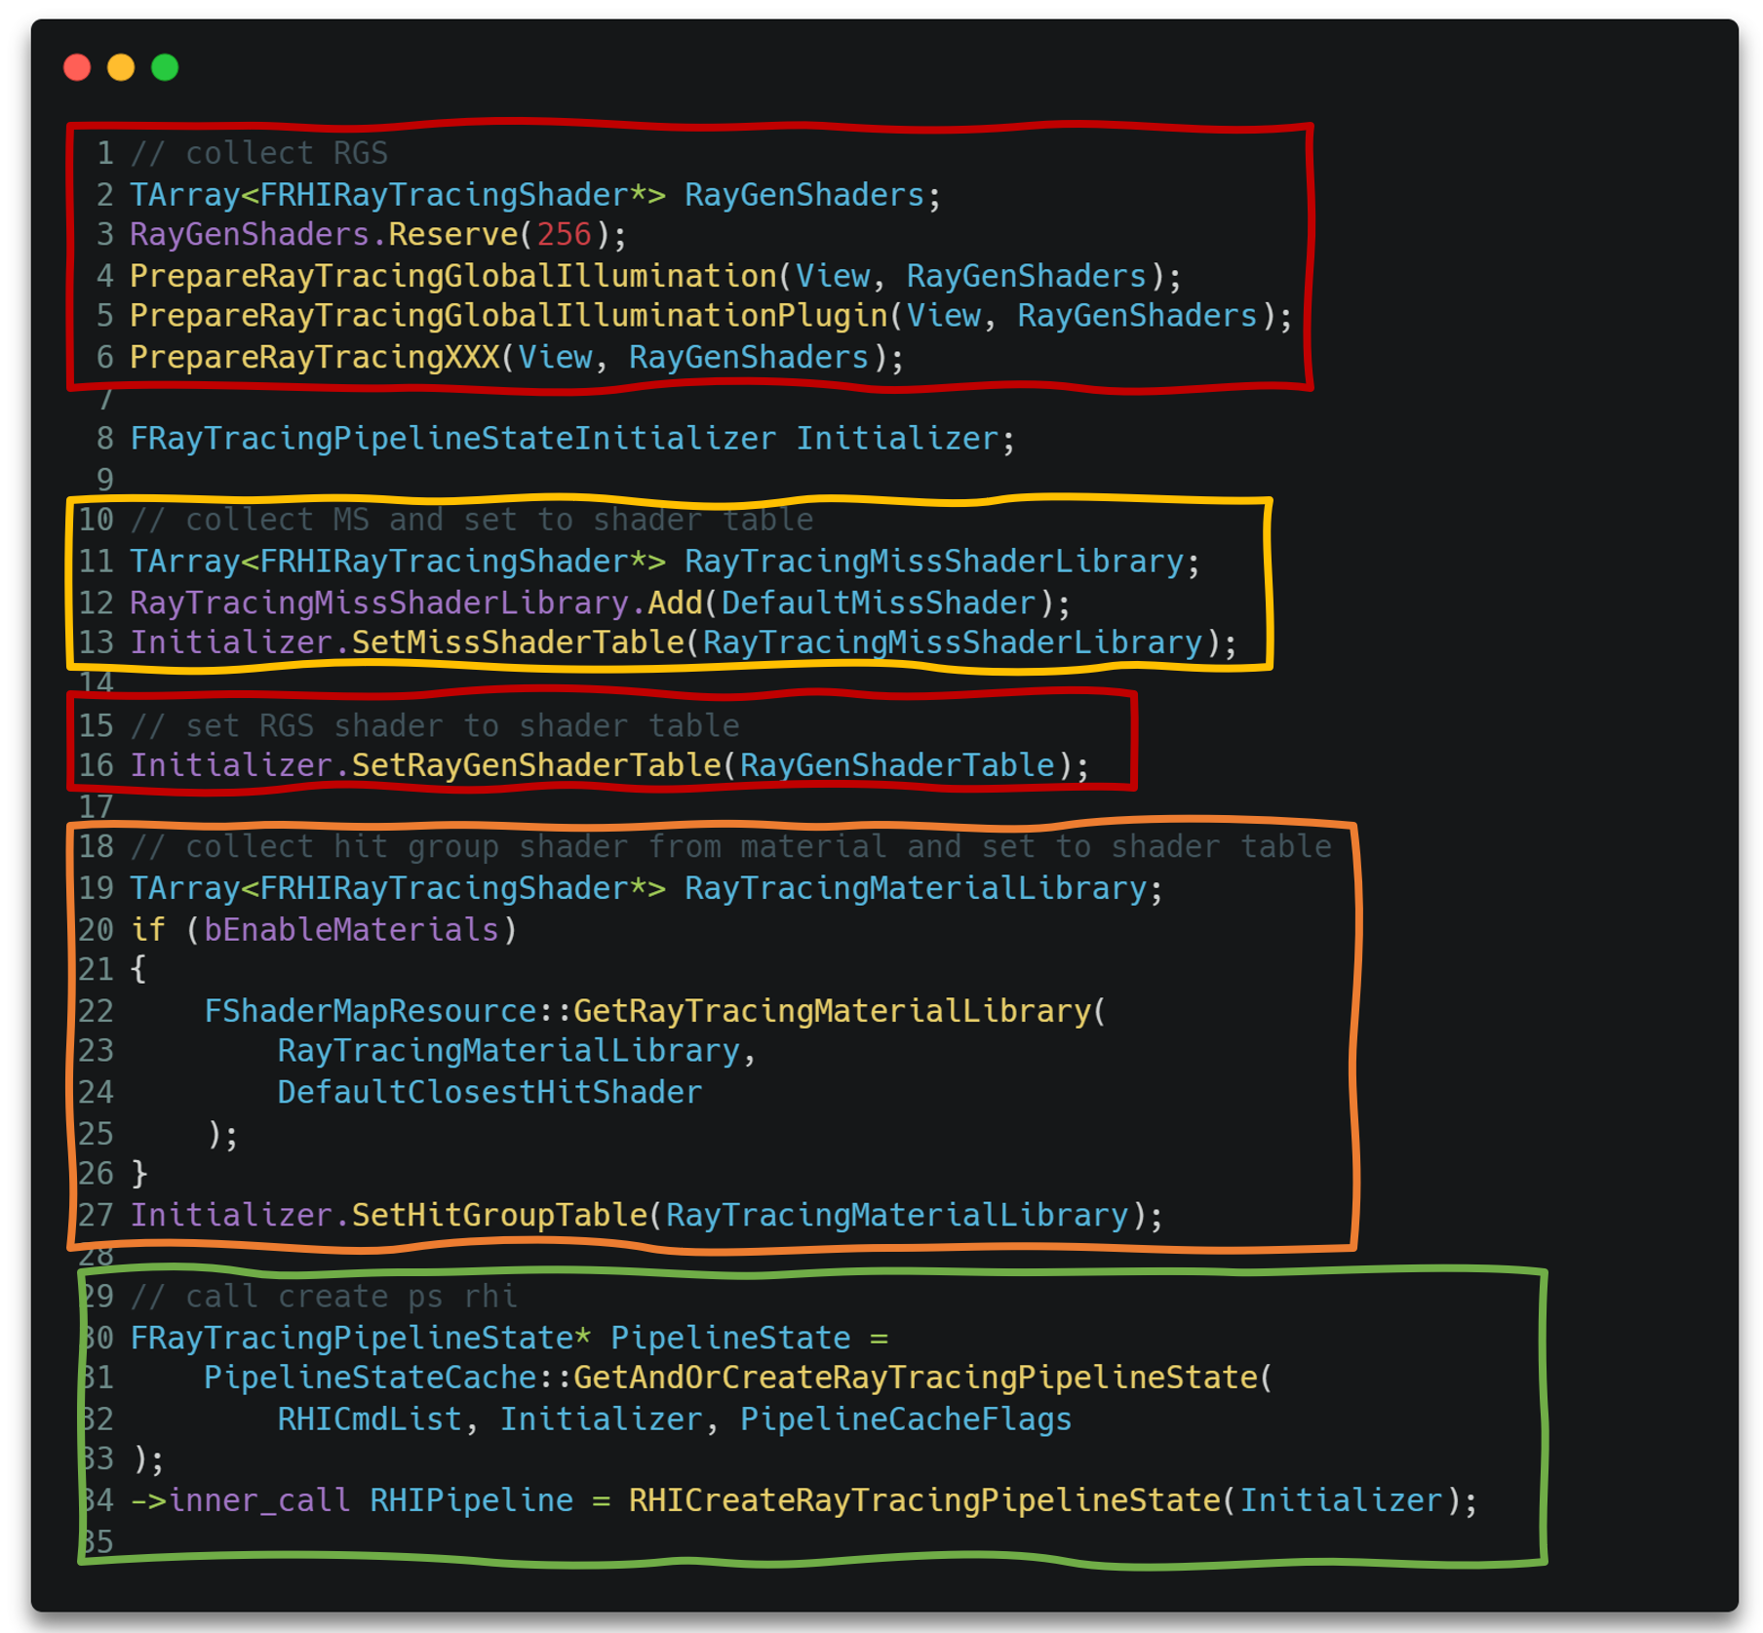Click the SetMissShaderTable method name

518,643
